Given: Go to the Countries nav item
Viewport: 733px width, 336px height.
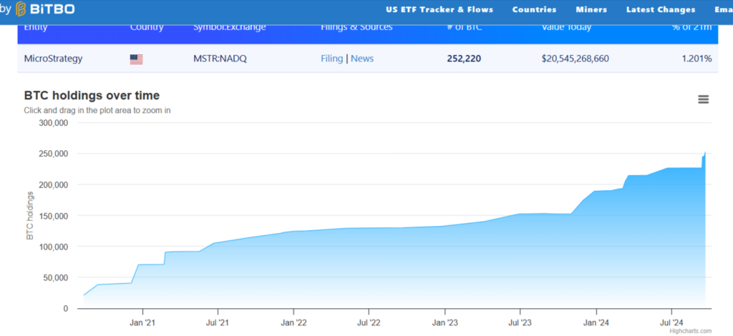Looking at the screenshot, I should pos(534,10).
